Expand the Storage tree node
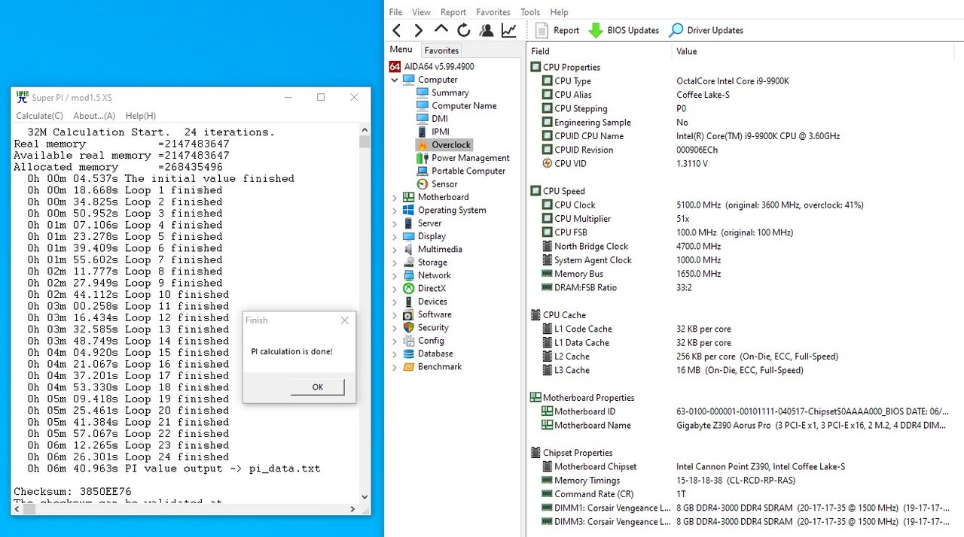This screenshot has height=537, width=964. point(394,262)
